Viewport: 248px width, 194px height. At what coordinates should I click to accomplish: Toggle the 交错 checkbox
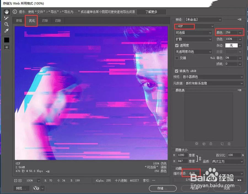pyautogui.click(x=177, y=58)
